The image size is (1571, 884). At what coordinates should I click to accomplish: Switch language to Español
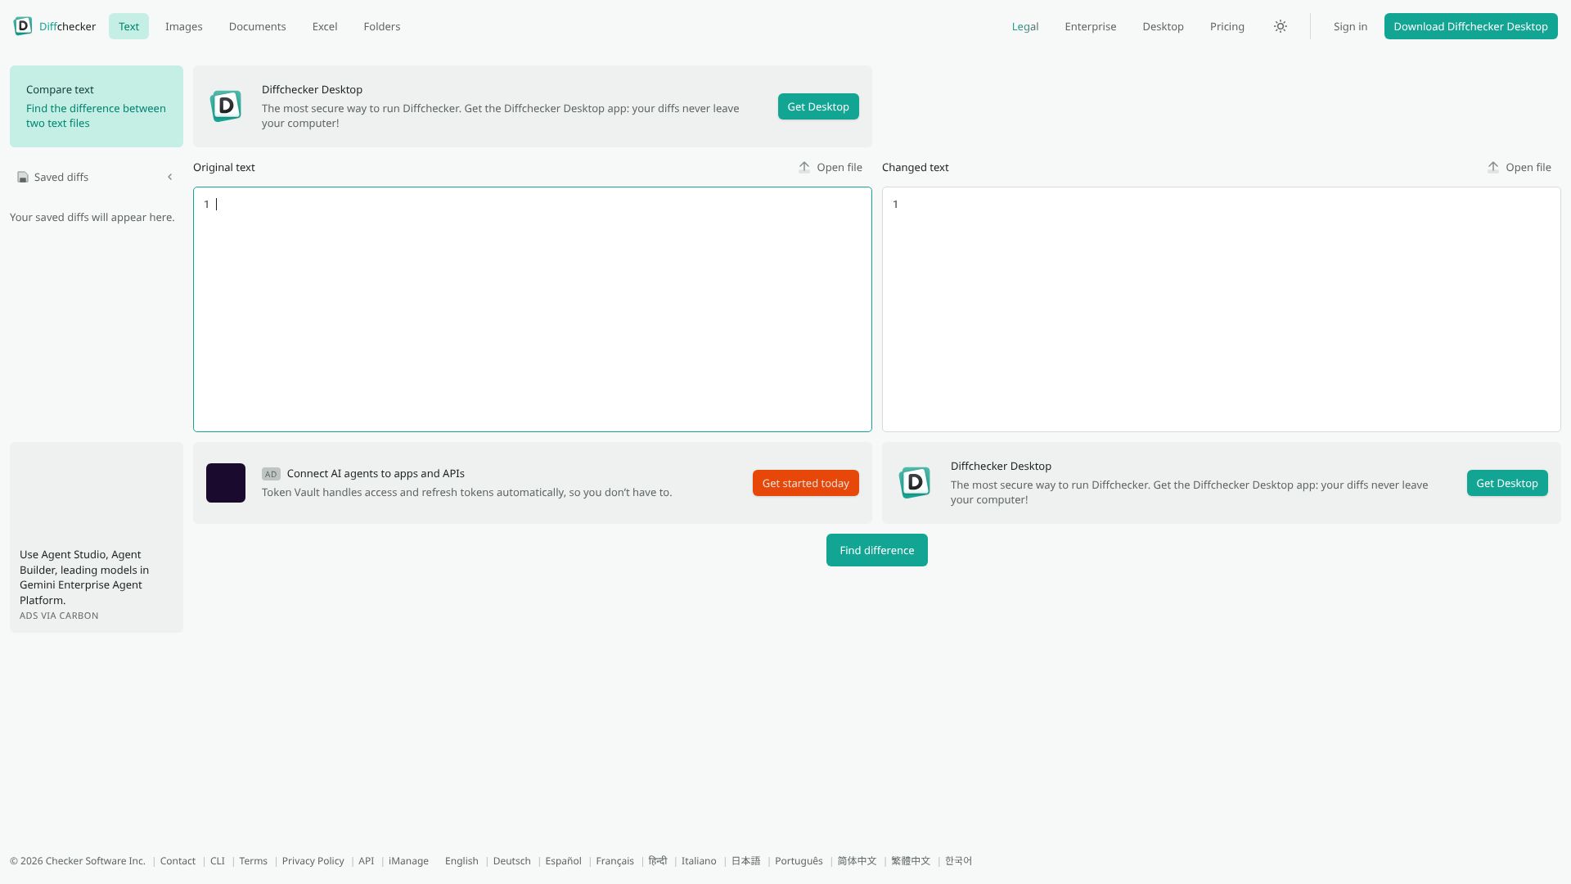pyautogui.click(x=564, y=861)
